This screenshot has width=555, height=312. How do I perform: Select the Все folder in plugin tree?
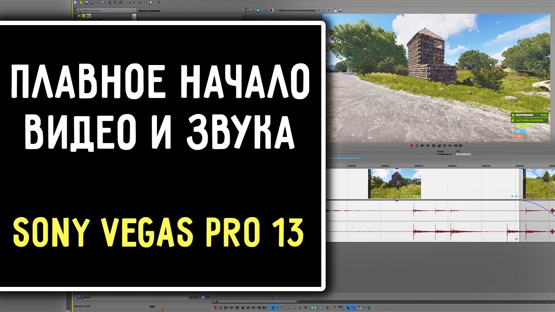88,16
